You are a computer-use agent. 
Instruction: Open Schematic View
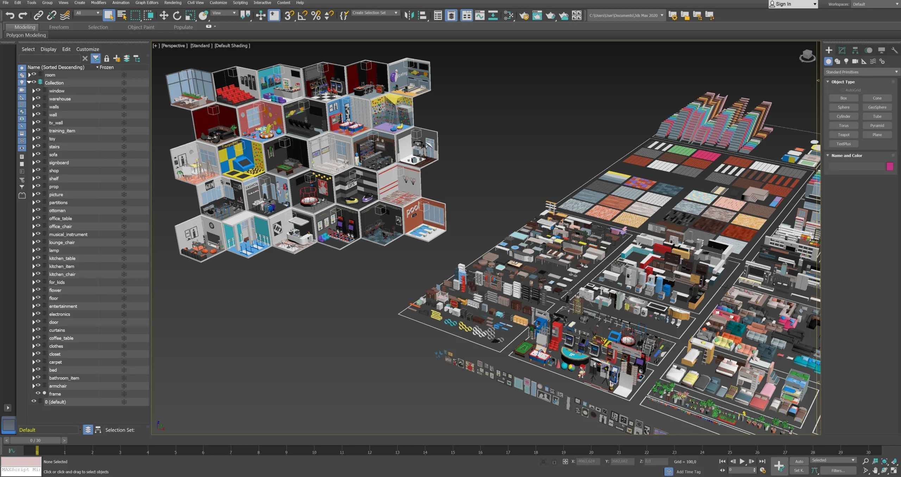tap(493, 15)
